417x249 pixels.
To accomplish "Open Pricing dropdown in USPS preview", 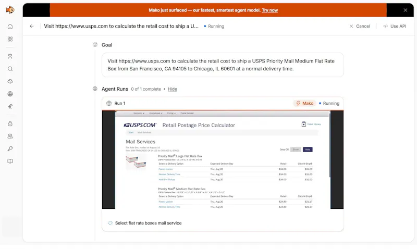I will point(171,113).
